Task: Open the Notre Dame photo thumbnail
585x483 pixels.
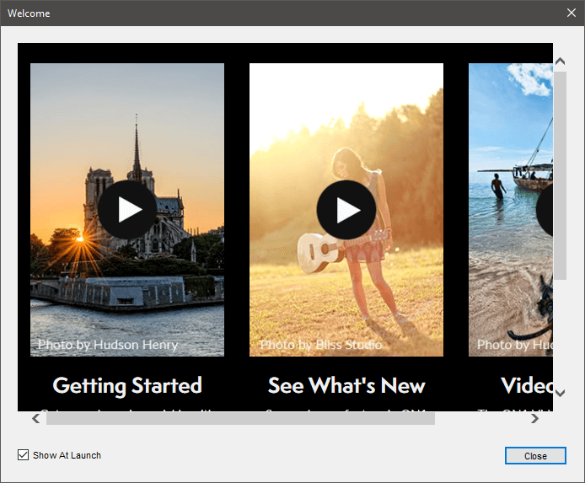Action: click(x=127, y=210)
